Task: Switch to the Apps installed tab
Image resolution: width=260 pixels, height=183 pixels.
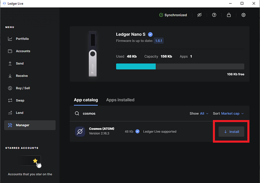Action: tap(120, 100)
